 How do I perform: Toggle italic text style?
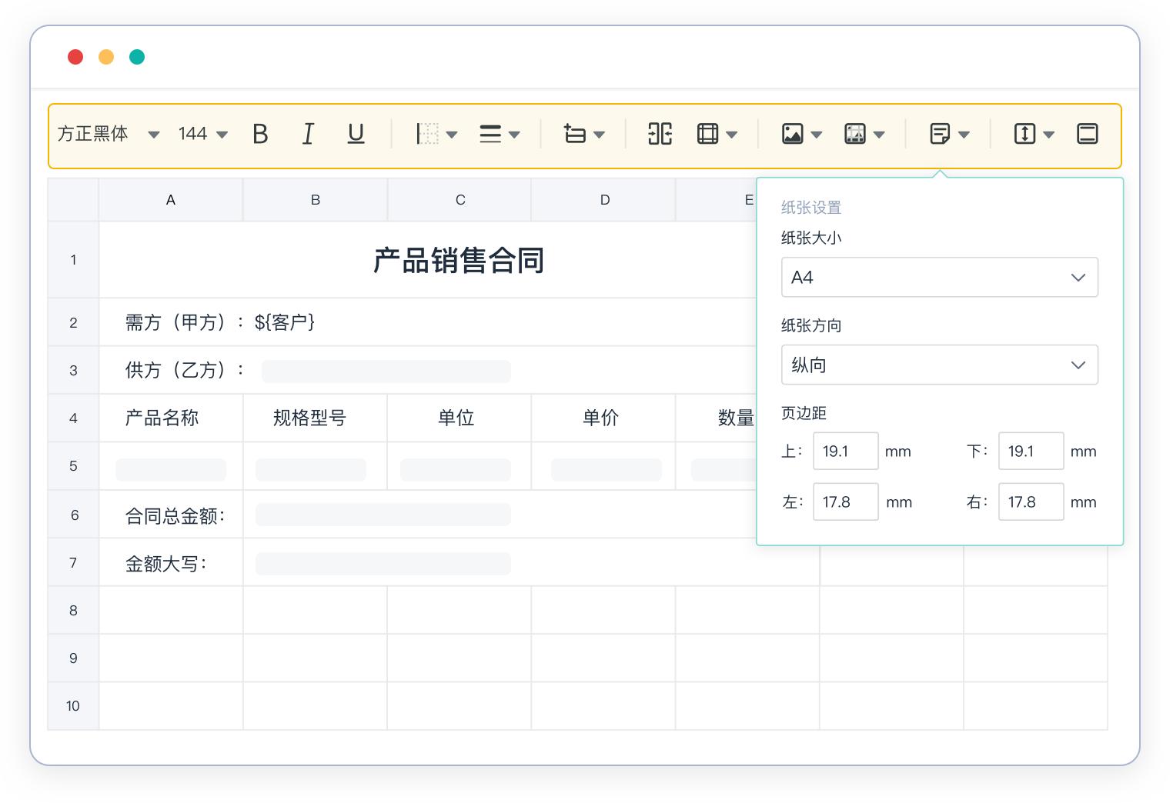(x=308, y=134)
